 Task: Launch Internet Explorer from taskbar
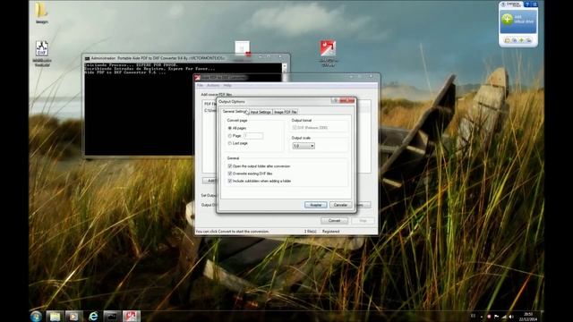click(x=93, y=316)
